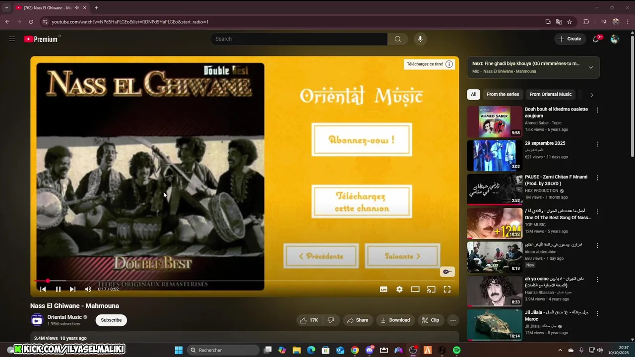
Task: Open the notifications bell
Action: [x=596, y=39]
